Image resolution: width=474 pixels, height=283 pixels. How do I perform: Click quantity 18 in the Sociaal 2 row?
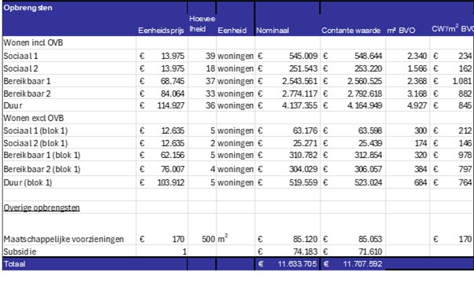[x=210, y=69]
